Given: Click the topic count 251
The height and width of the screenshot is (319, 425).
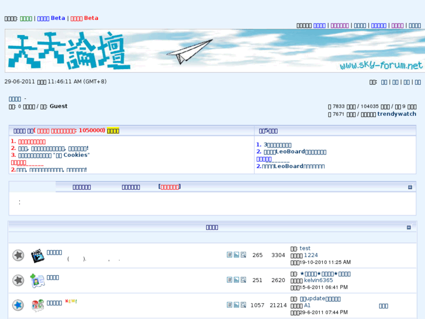Looking at the screenshot, I should click(257, 280).
